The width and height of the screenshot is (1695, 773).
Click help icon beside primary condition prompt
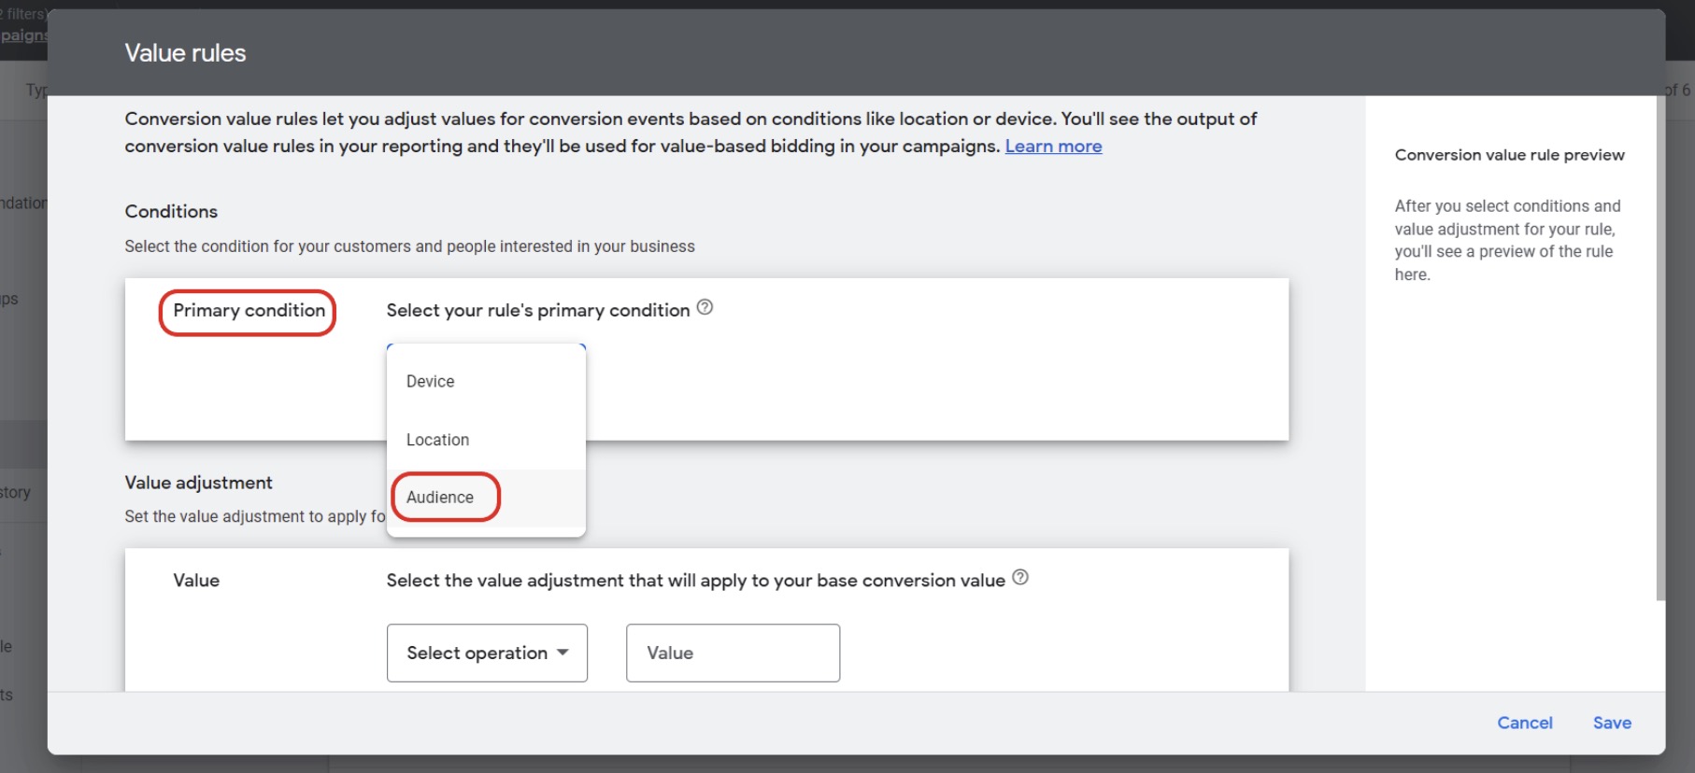coord(705,307)
